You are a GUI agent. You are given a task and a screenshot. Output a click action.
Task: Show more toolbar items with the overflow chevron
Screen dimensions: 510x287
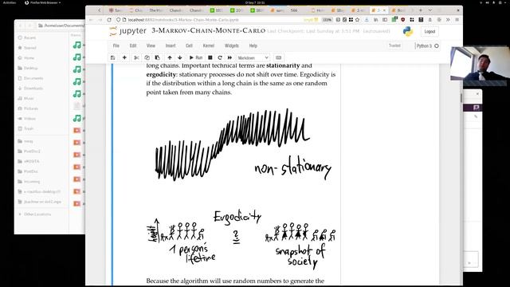(448, 20)
